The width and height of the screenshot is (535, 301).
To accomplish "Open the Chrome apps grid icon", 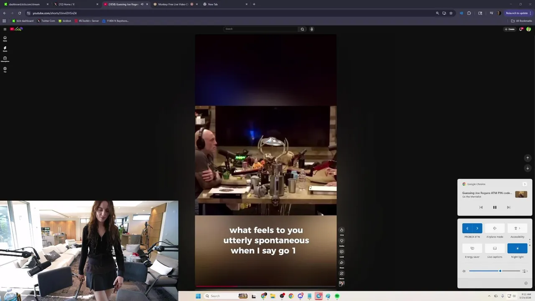I will point(4,21).
